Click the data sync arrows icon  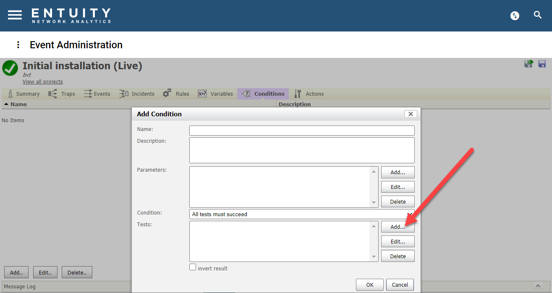click(515, 16)
